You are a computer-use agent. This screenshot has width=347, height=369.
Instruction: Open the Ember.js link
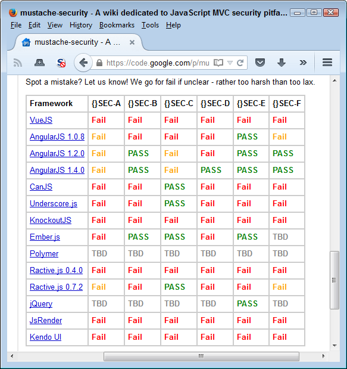pyautogui.click(x=45, y=237)
